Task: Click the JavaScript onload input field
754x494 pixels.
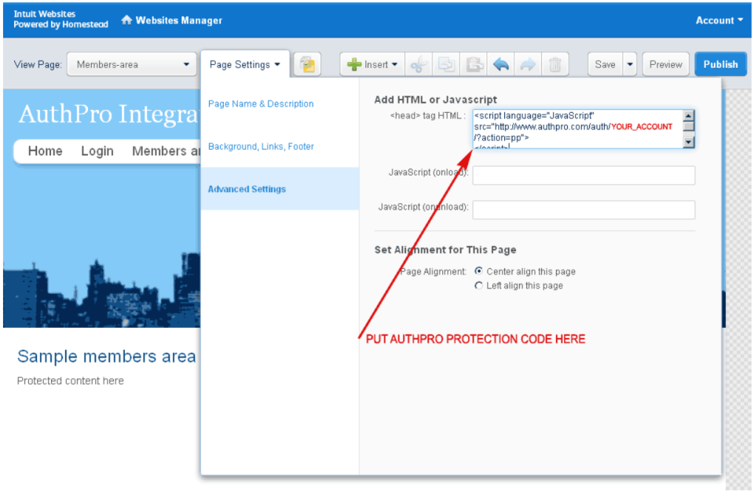Action: (584, 175)
